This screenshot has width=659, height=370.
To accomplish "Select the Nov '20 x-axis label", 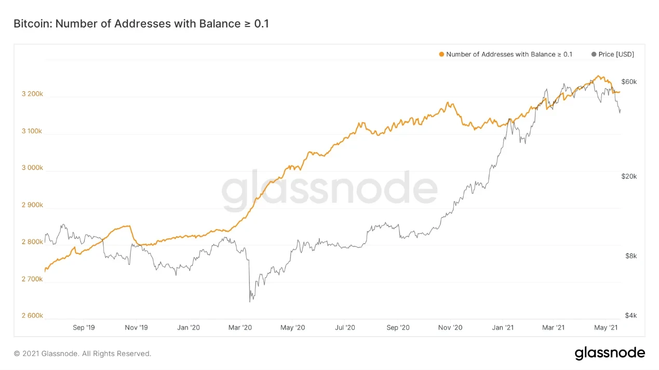I will click(x=450, y=328).
